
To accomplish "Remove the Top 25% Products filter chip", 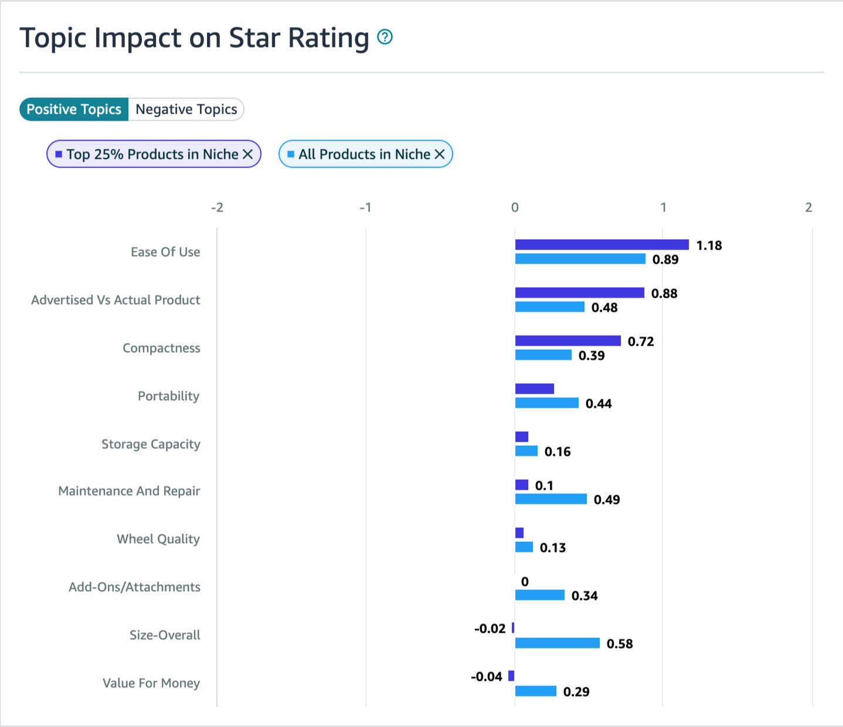I will [x=248, y=154].
